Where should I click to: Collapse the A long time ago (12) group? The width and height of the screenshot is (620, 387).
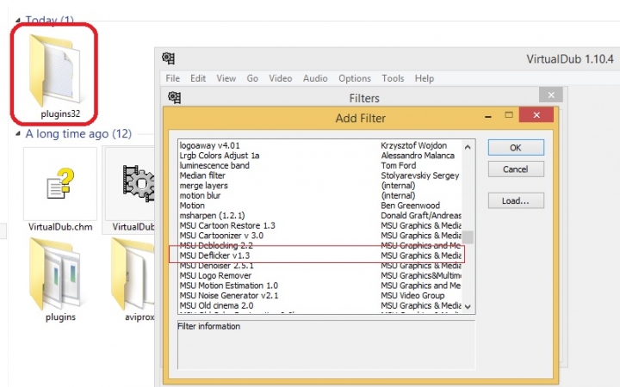(18, 134)
